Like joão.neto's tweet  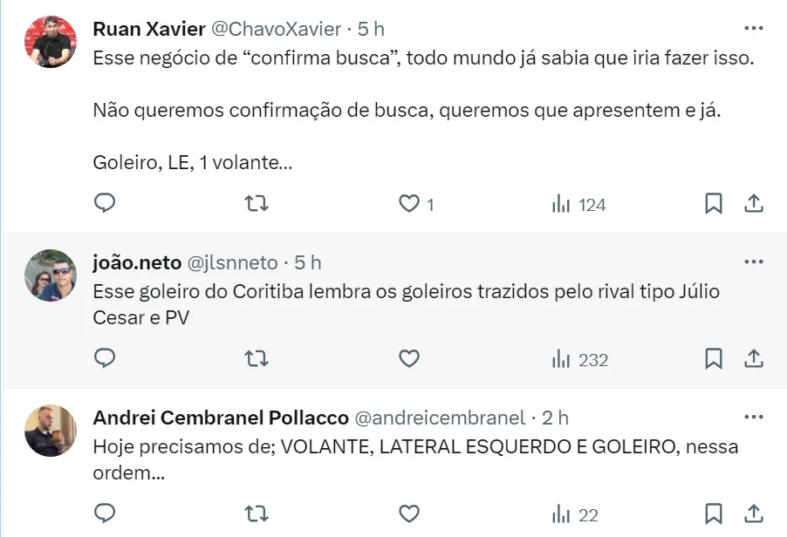coord(408,359)
